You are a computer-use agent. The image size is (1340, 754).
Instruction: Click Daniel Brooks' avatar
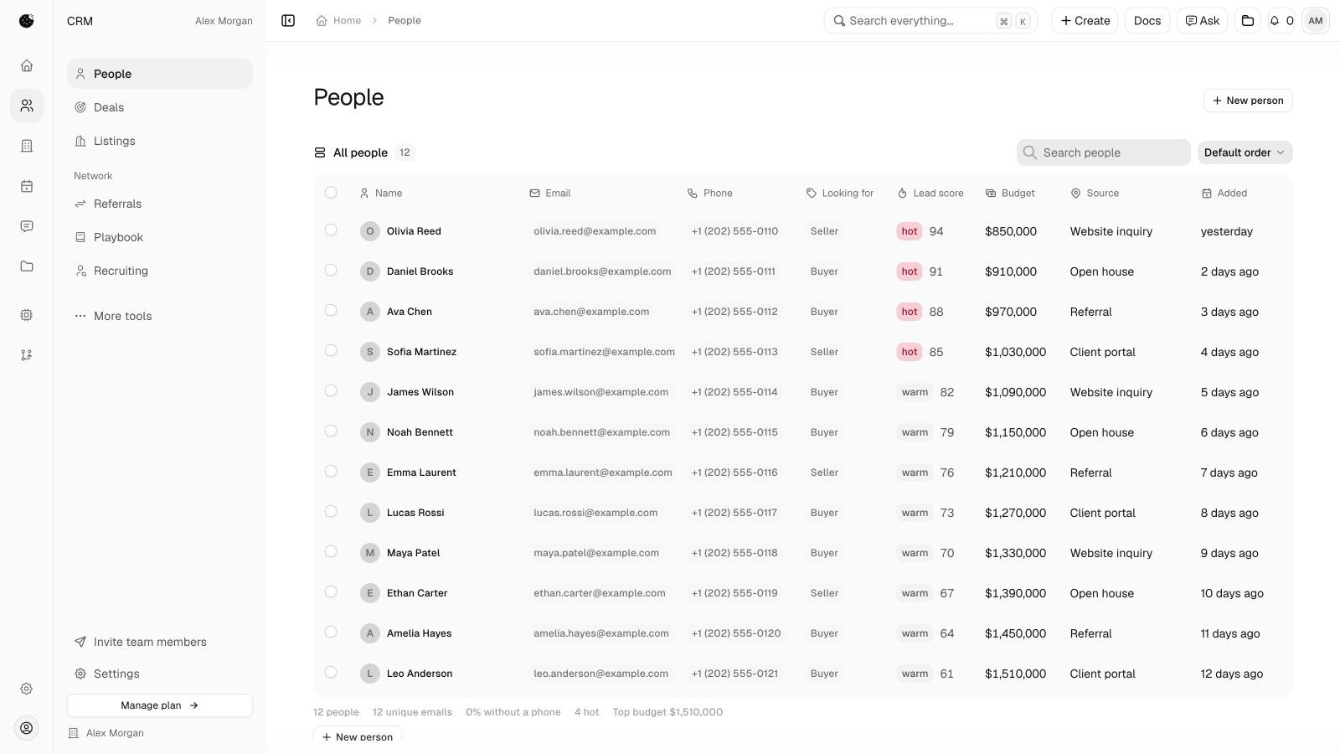pyautogui.click(x=370, y=271)
